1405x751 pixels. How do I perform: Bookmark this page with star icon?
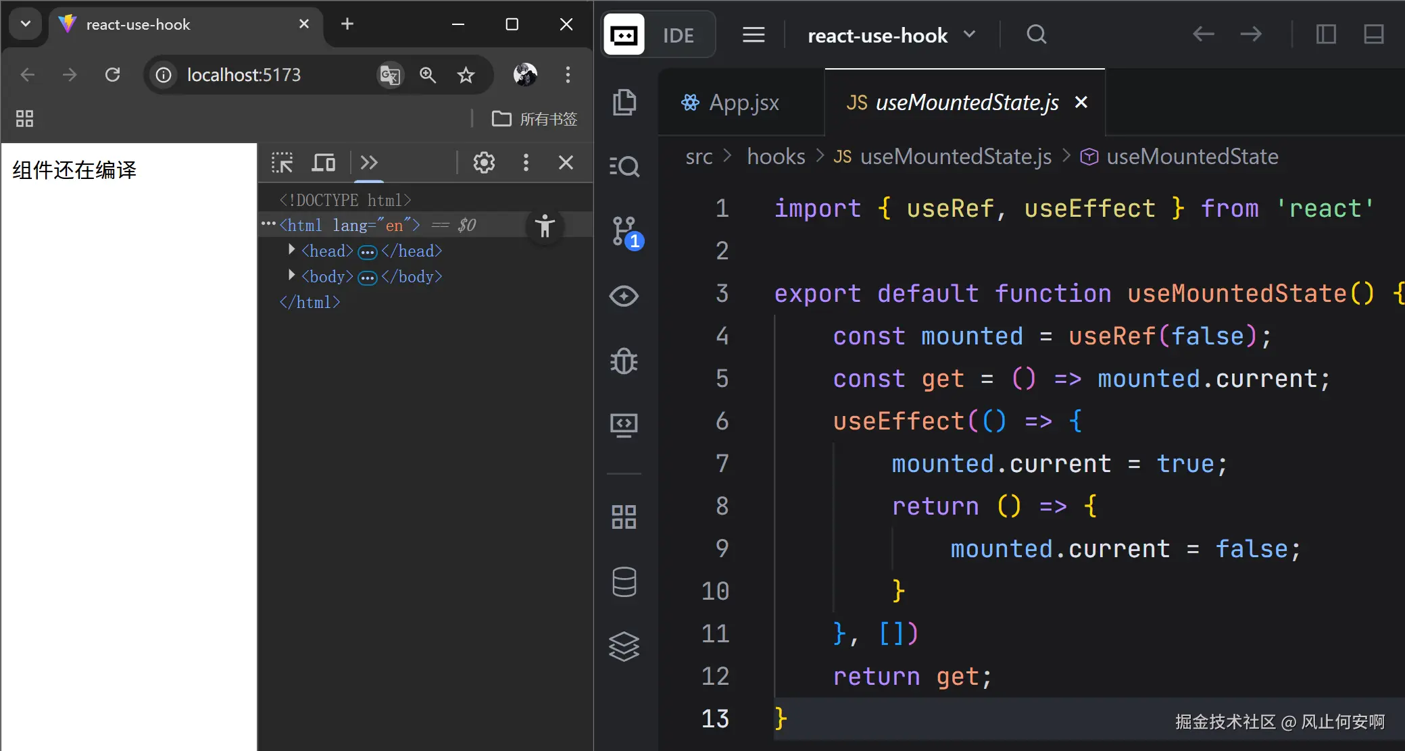tap(466, 75)
